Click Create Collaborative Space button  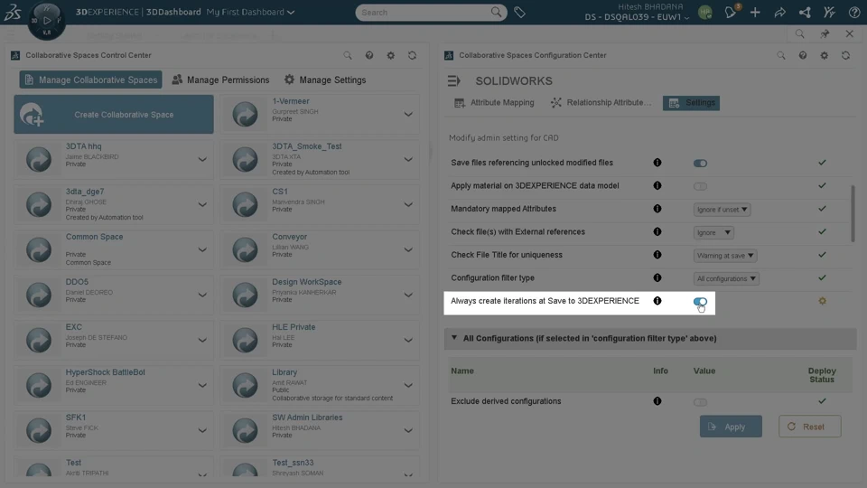point(114,114)
